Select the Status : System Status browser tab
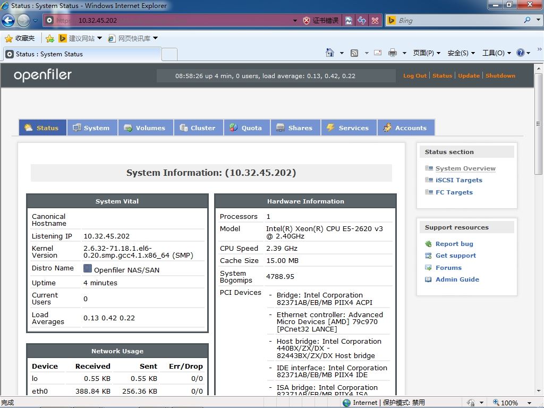Image resolution: width=544 pixels, height=408 pixels. coord(82,54)
